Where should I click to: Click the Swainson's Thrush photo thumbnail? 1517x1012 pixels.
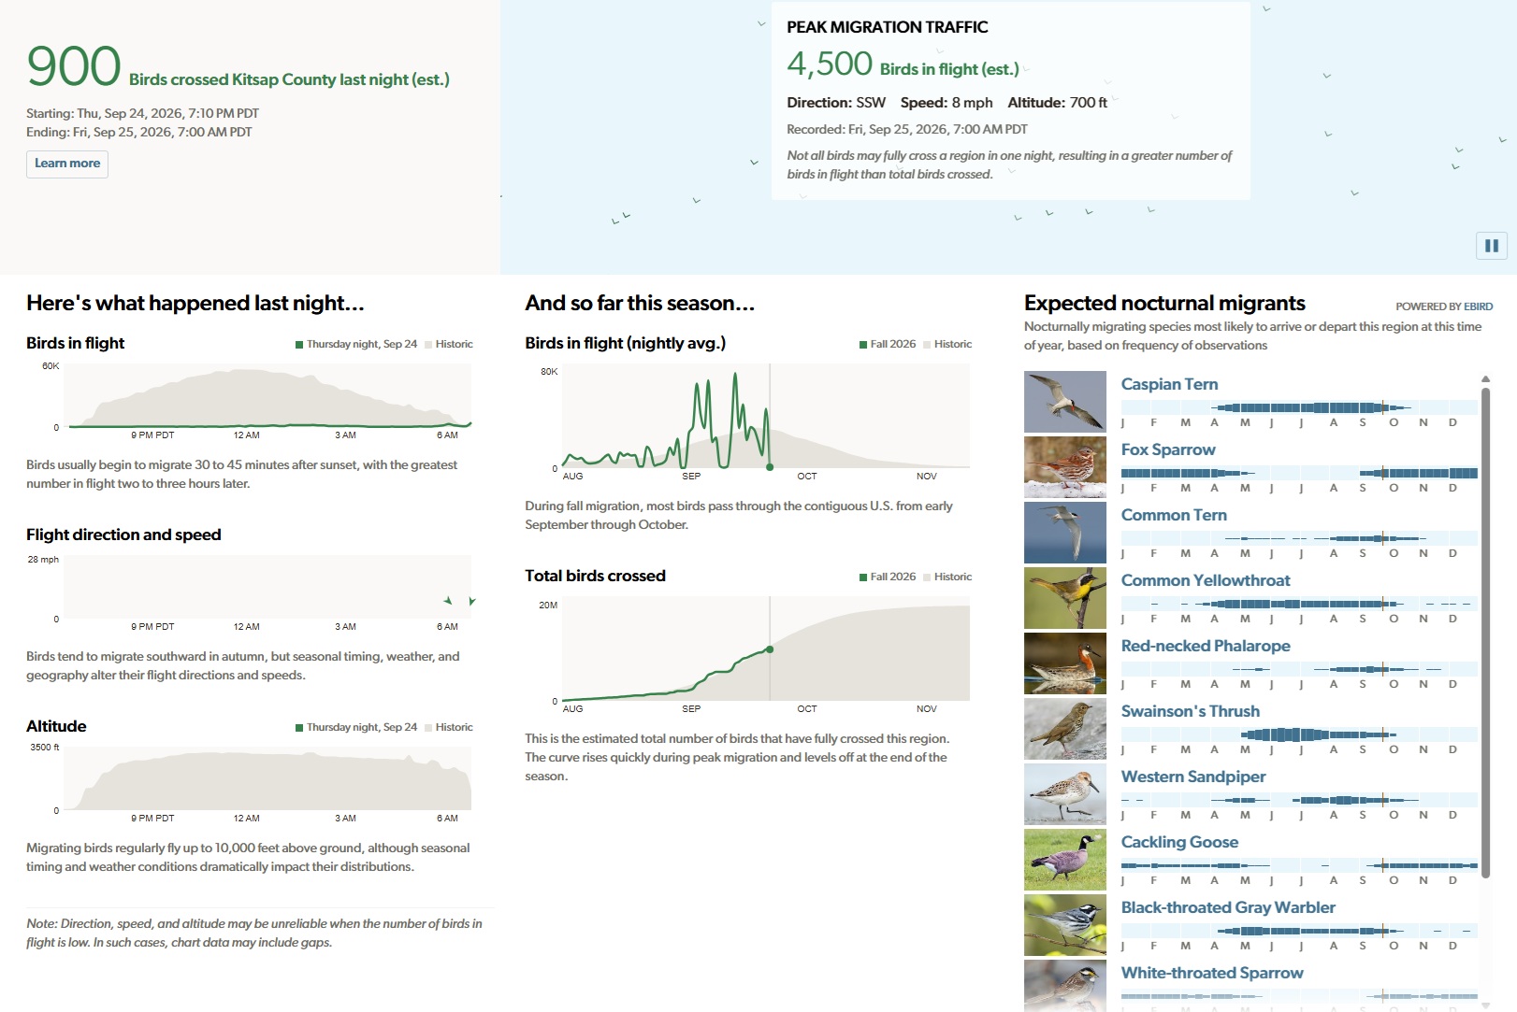[1065, 729]
